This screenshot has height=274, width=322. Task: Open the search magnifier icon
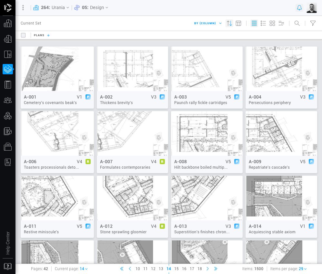pyautogui.click(x=297, y=23)
